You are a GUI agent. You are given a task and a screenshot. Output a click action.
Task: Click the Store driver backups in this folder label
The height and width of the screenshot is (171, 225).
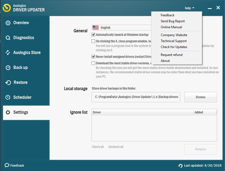point(114,88)
